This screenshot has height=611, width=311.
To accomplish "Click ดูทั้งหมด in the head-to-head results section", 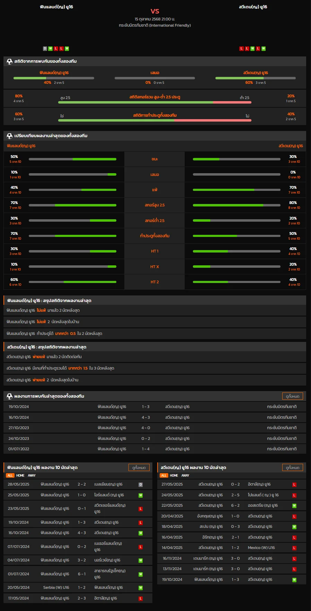I will click(293, 396).
